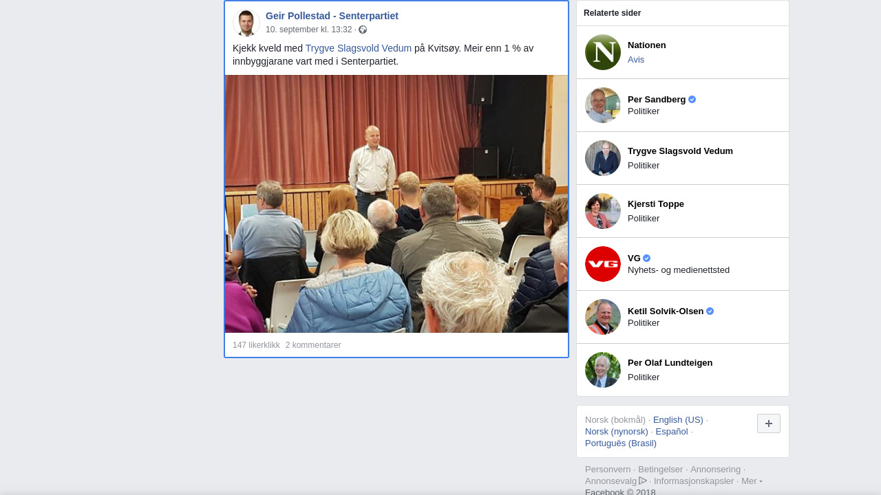This screenshot has height=495, width=881.
Task: Select Norsk (nynorsk) language
Action: click(617, 432)
